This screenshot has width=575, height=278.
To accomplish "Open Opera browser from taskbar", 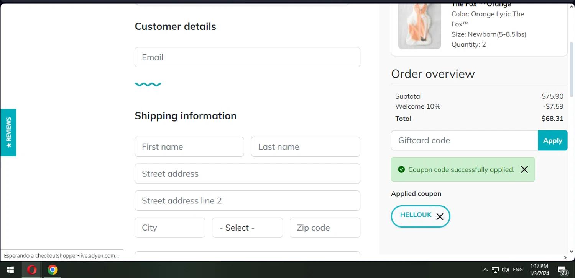I will tap(31, 270).
